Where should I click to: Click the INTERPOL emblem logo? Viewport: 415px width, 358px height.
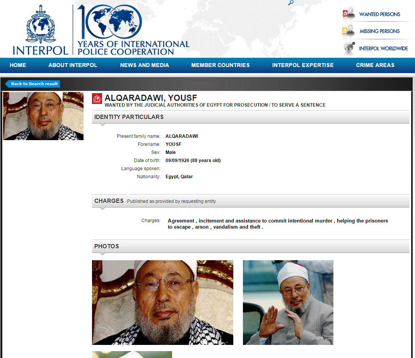pos(40,24)
